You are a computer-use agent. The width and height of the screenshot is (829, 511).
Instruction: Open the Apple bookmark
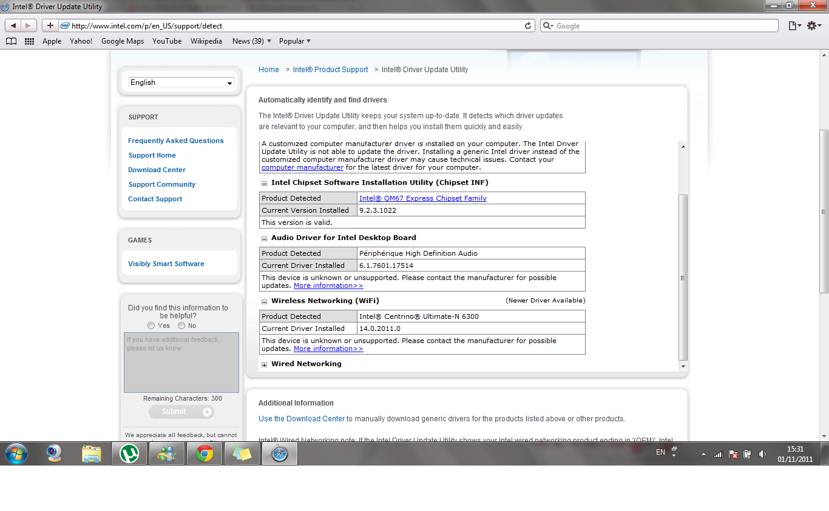pyautogui.click(x=52, y=41)
